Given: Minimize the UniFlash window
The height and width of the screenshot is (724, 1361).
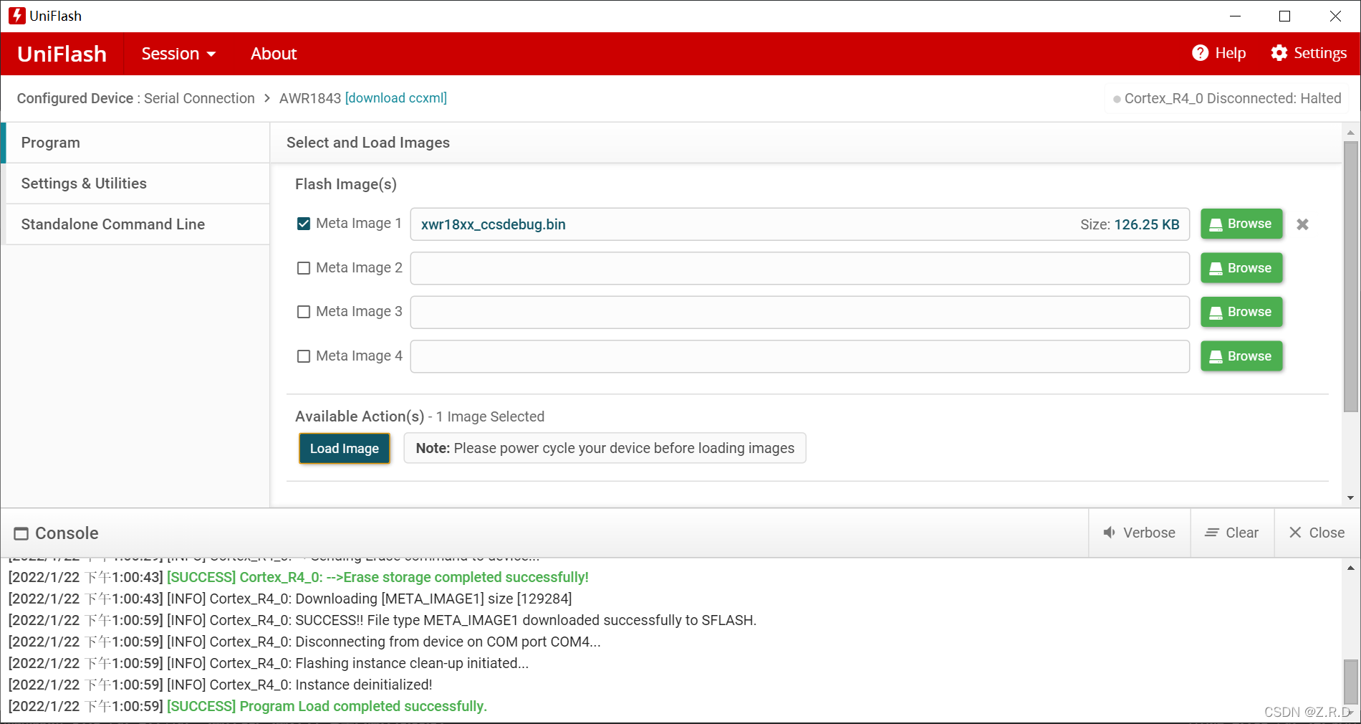Looking at the screenshot, I should pyautogui.click(x=1236, y=16).
